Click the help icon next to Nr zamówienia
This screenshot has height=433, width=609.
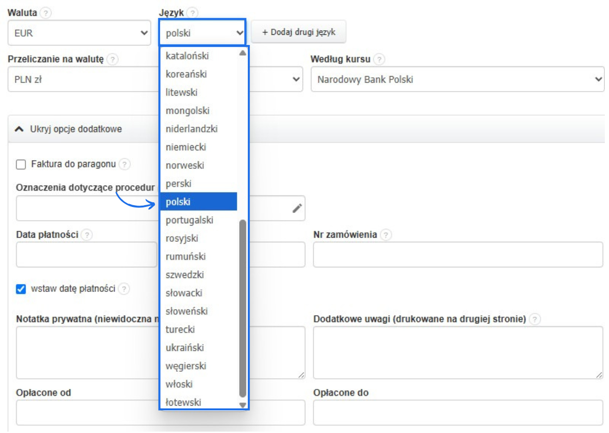pos(386,235)
